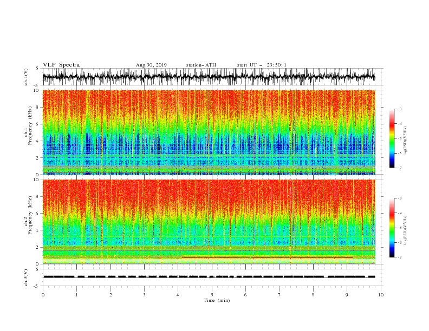Click the 'station=ATH' header label
The image size is (429, 331).
[x=201, y=65]
